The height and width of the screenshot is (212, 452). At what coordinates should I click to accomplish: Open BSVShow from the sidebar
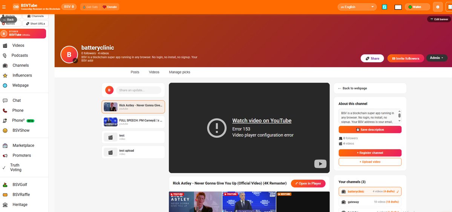coord(21,131)
